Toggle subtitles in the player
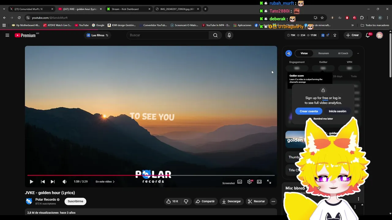This screenshot has width=392, height=220. pos(239,182)
